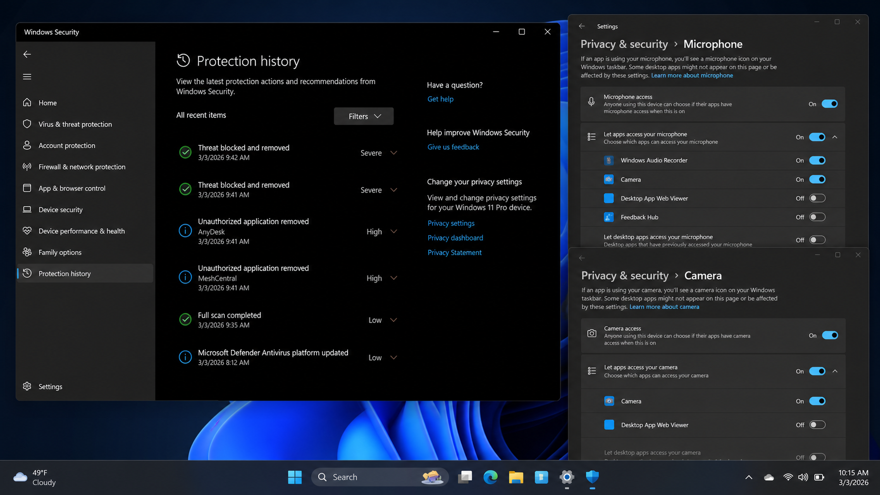This screenshot has width=880, height=495.
Task: Enable Feedback Hub microphone toggle
Action: coord(817,217)
